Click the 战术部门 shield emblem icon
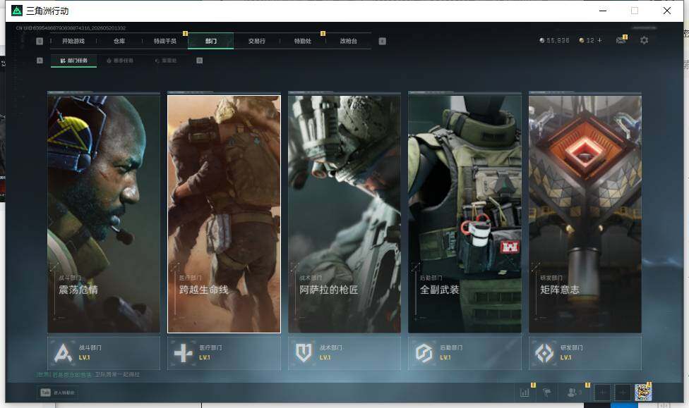Screen dimensions: 689x408 pos(304,353)
